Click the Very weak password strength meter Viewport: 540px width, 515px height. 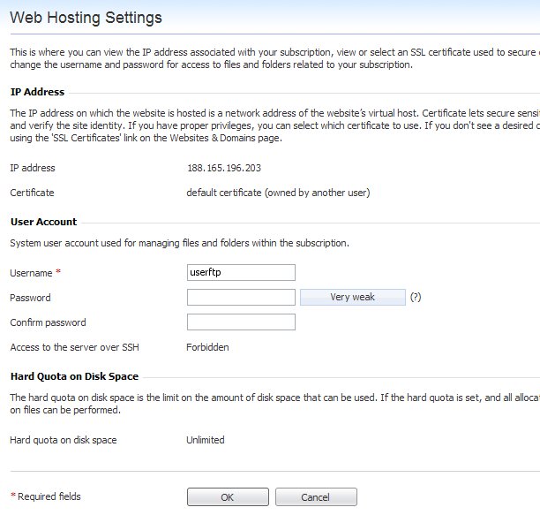pyautogui.click(x=352, y=298)
